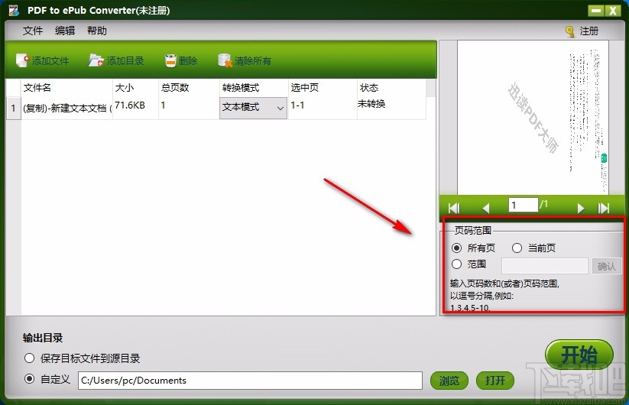Click the Delete toolbar icon
The height and width of the screenshot is (405, 629).
pos(170,60)
